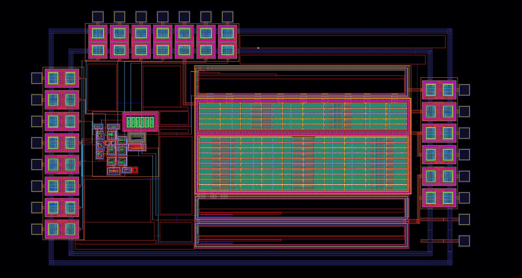
Task: Select the leftmost bond pad in the top row
Action: click(98, 17)
